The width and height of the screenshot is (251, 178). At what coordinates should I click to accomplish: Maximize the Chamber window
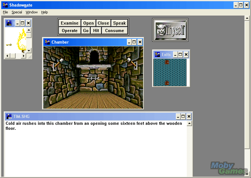(134, 42)
